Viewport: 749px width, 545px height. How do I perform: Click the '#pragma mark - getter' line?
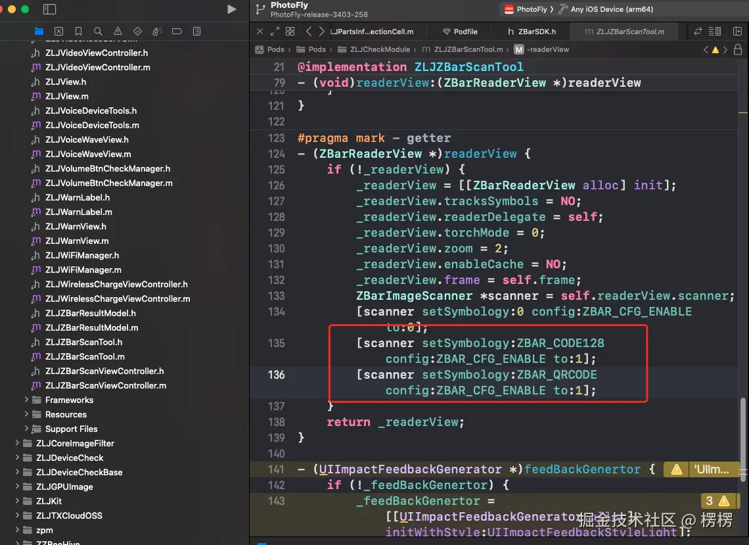pos(374,138)
